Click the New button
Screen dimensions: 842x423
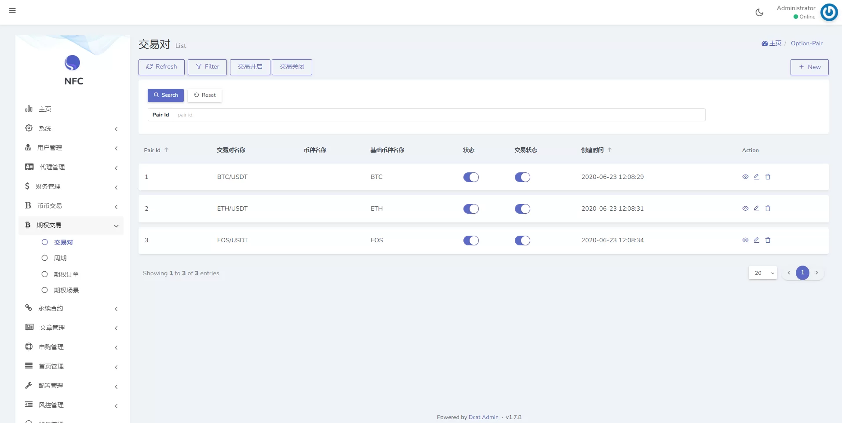(x=809, y=67)
